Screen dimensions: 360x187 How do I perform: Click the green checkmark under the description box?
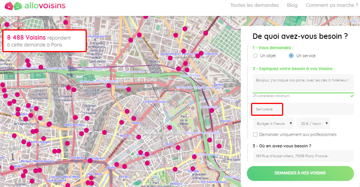[352, 96]
